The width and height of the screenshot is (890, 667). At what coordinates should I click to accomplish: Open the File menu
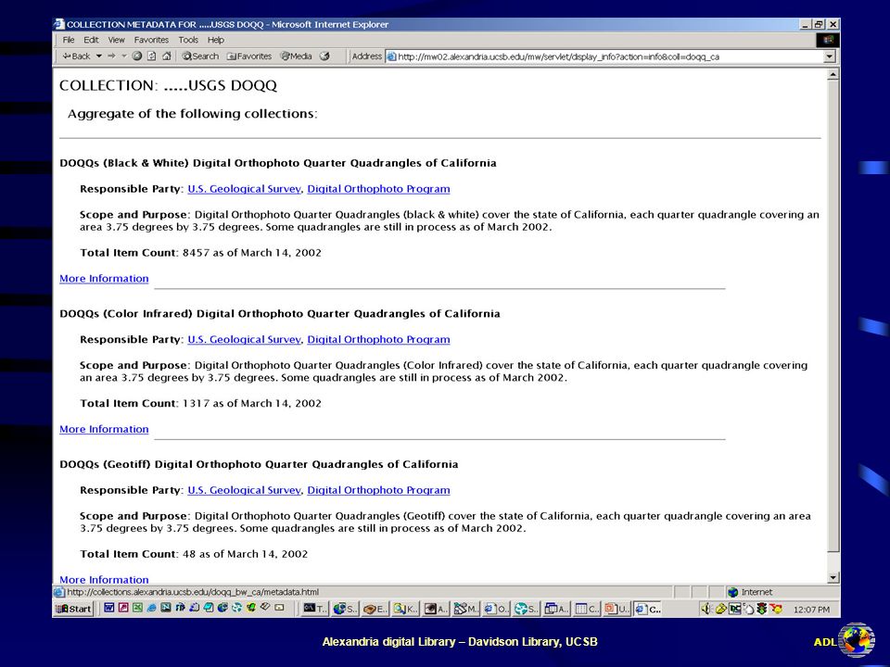tap(69, 40)
